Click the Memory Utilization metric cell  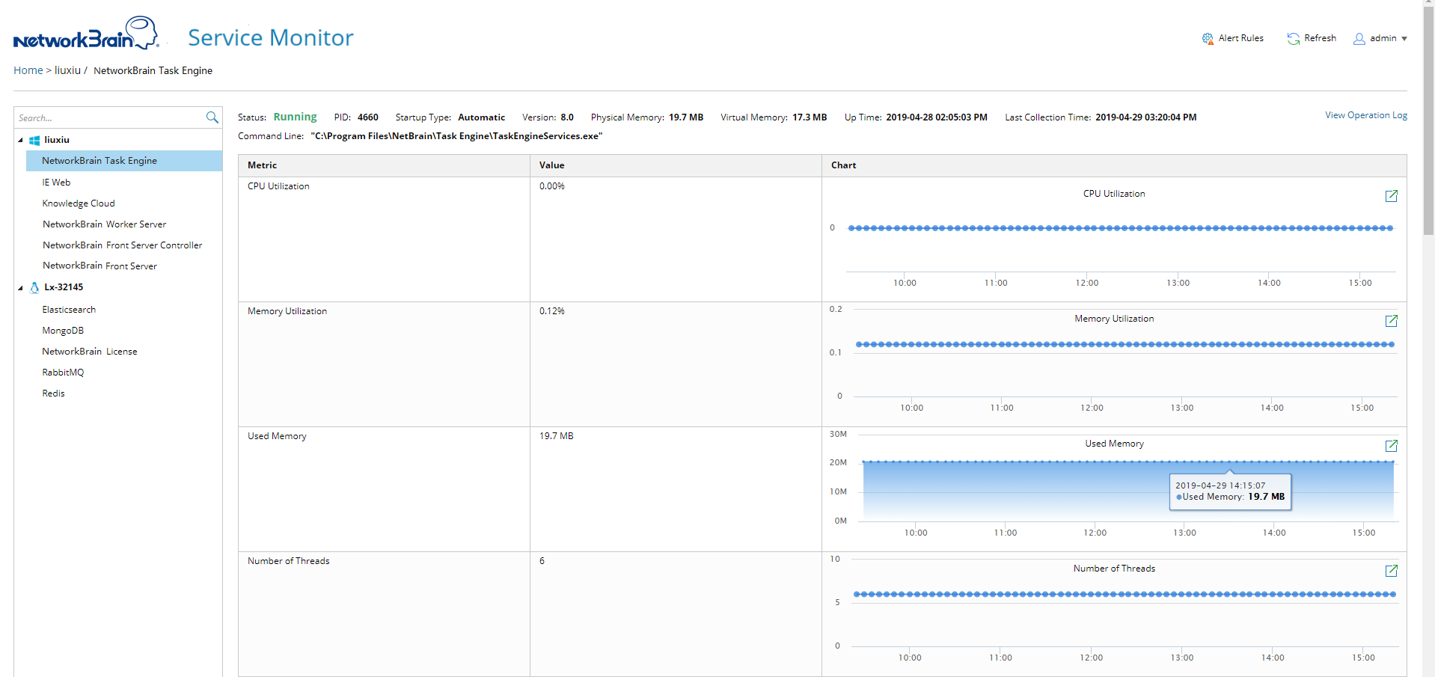click(384, 364)
